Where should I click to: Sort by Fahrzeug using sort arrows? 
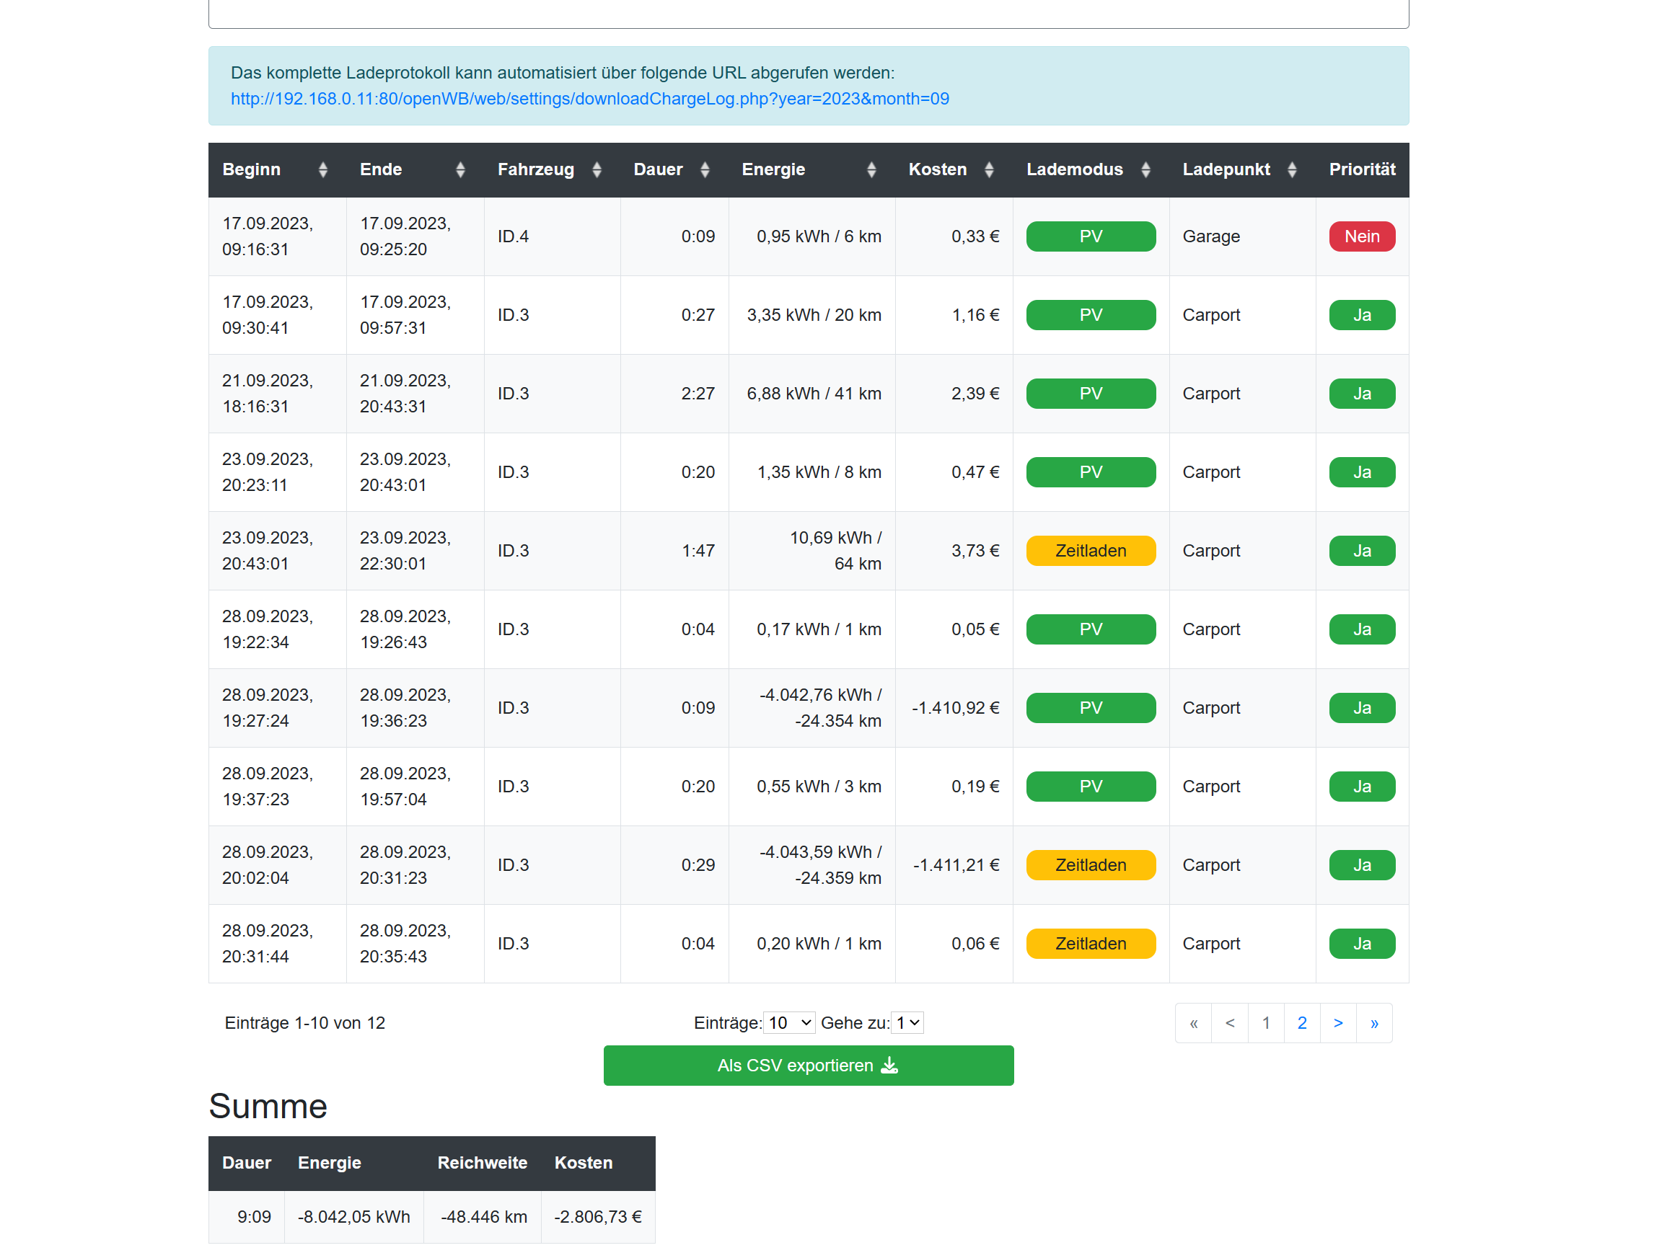tap(596, 169)
